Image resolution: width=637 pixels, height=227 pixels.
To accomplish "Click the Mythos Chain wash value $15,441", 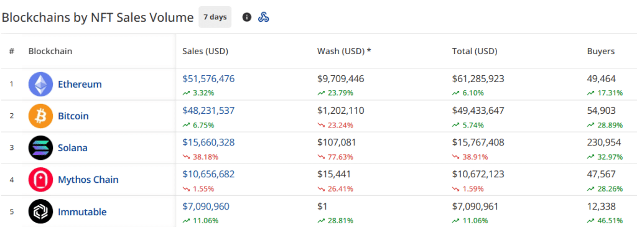I will click(x=334, y=174).
